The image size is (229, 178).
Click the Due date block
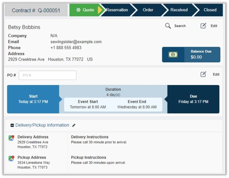coord(193,99)
